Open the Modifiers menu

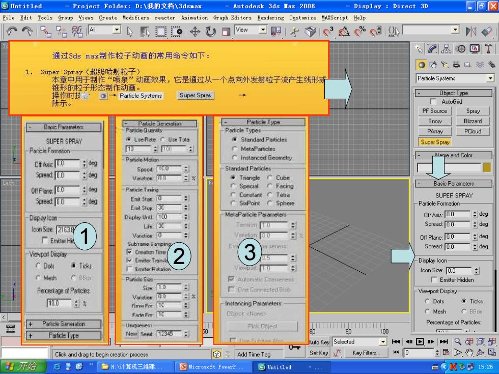click(x=135, y=17)
